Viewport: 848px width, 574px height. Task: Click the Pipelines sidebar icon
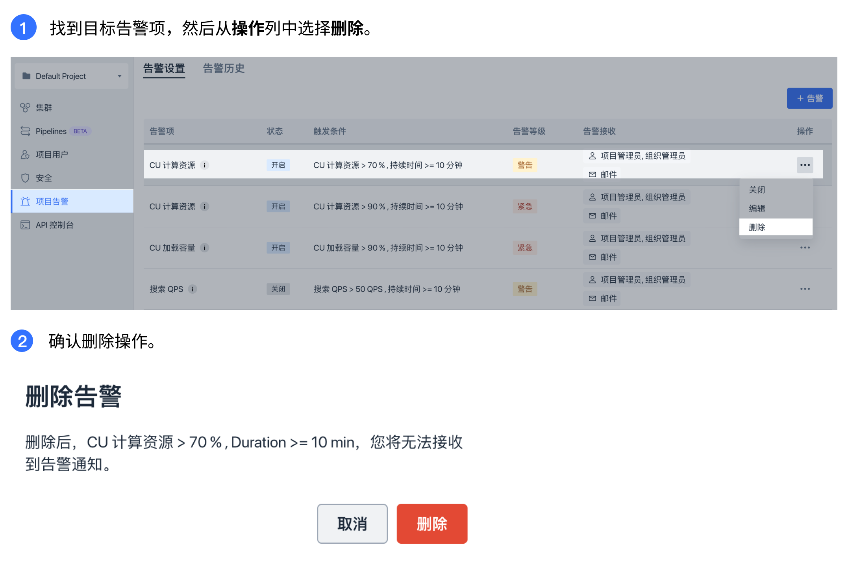pyautogui.click(x=25, y=131)
